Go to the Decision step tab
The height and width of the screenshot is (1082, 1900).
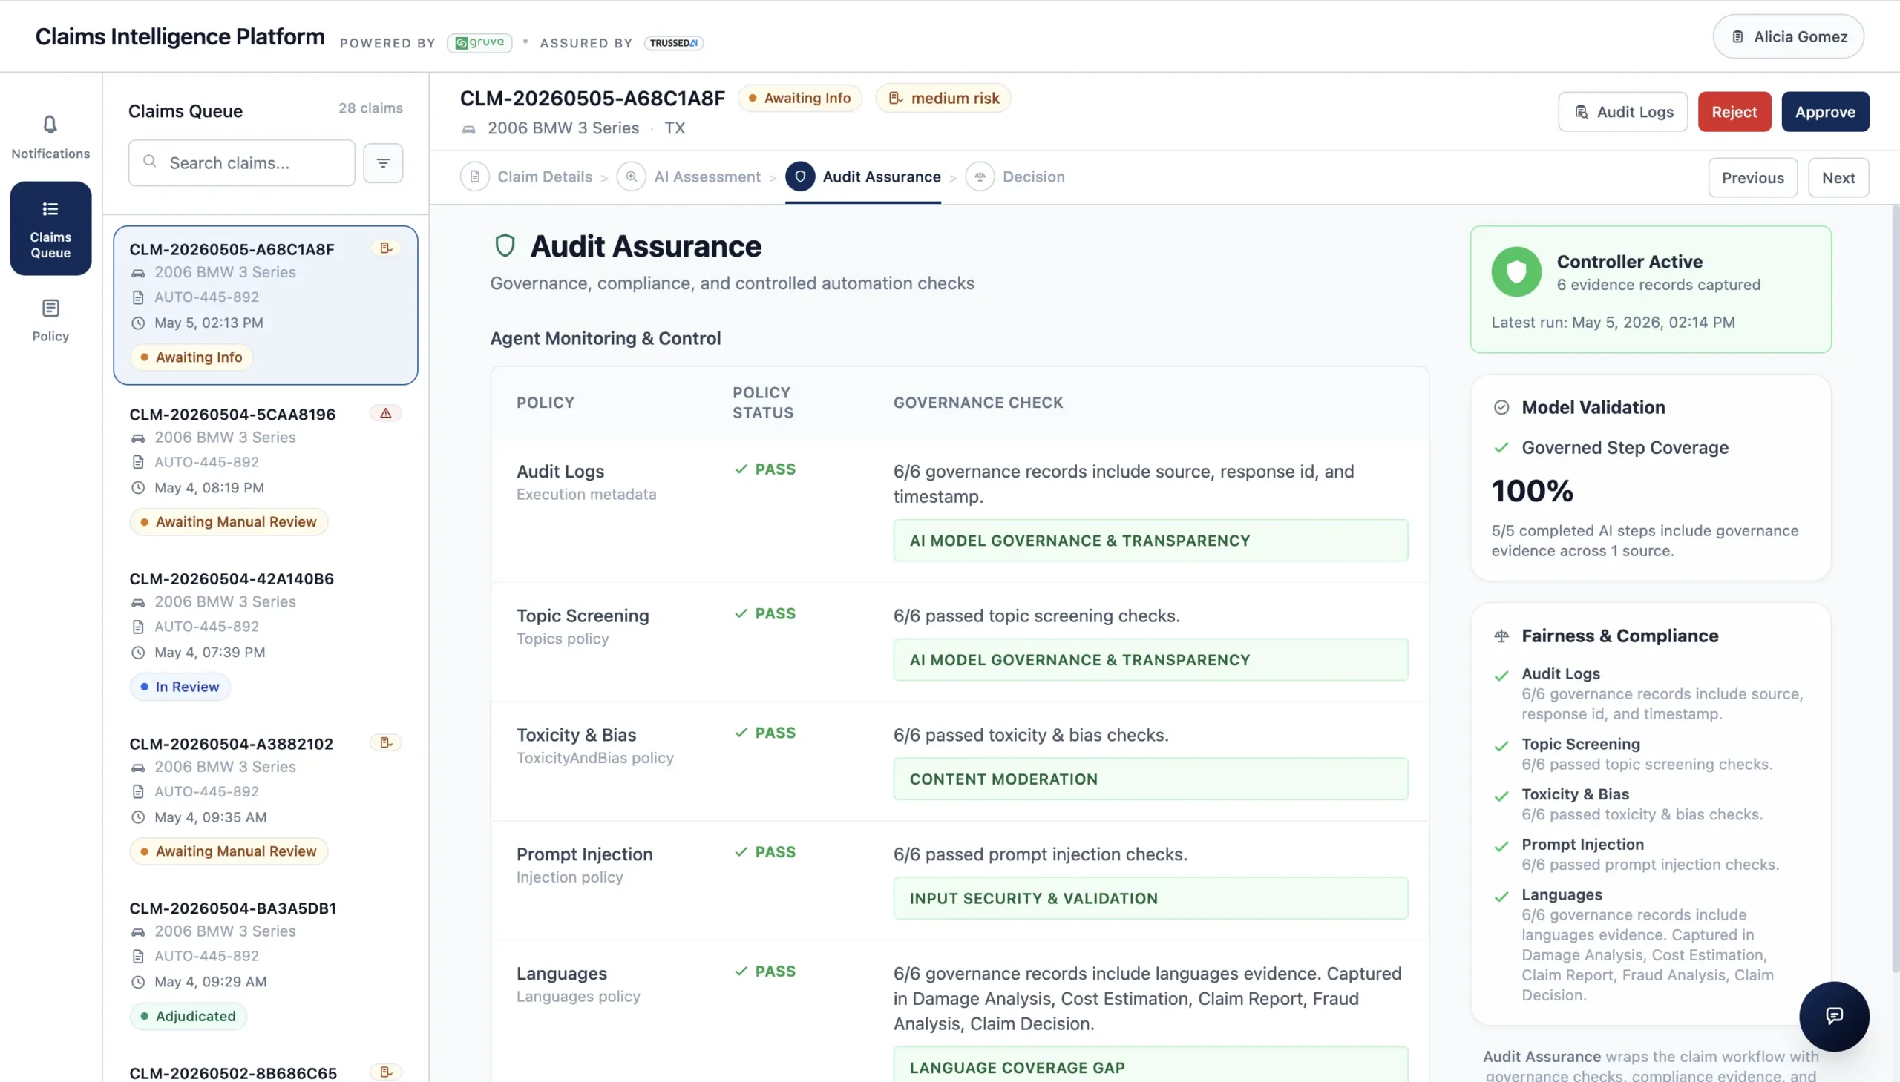tap(1015, 177)
